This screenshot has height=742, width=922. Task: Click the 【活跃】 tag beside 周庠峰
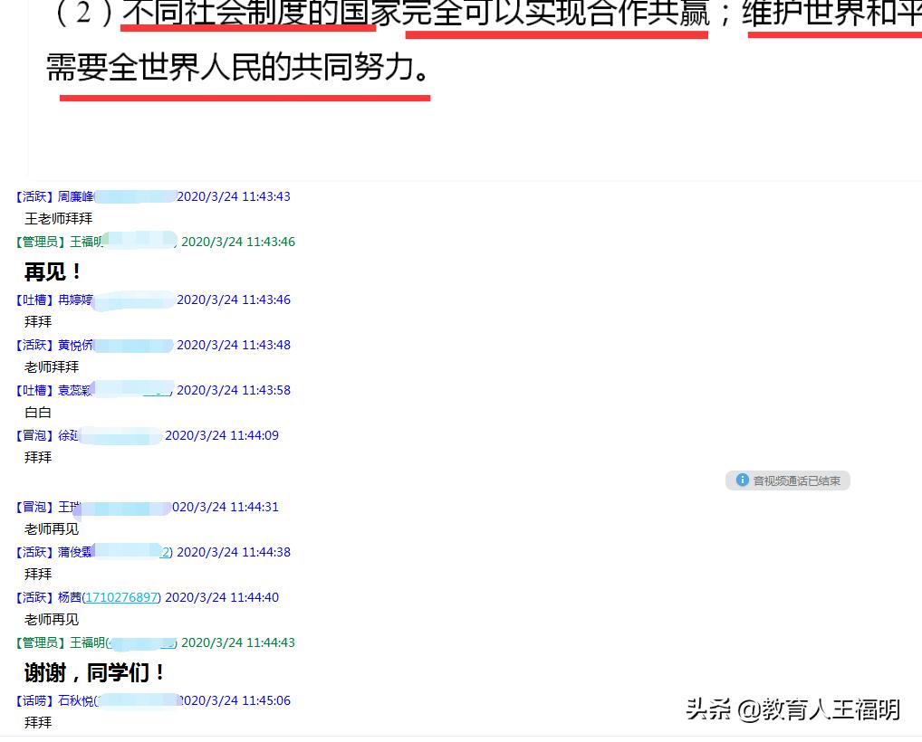click(x=34, y=196)
